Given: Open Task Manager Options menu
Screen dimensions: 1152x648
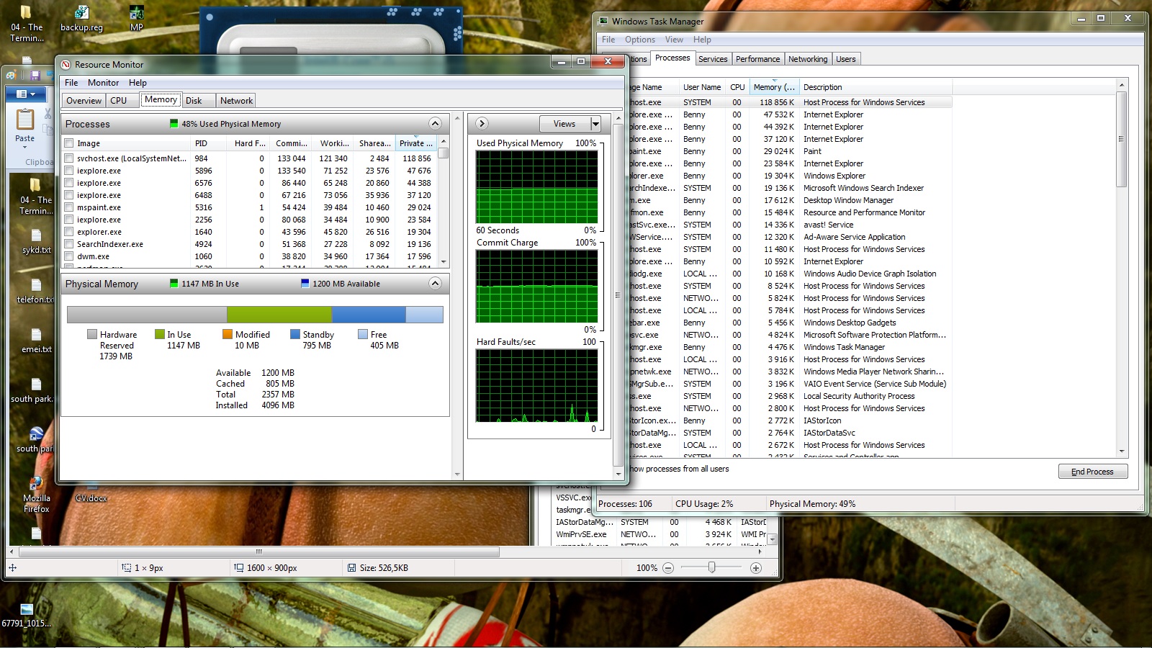Looking at the screenshot, I should click(639, 40).
